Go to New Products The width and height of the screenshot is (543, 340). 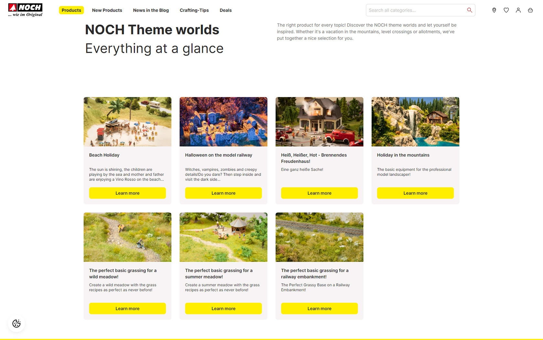107,10
